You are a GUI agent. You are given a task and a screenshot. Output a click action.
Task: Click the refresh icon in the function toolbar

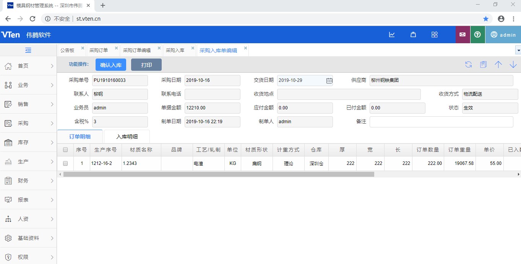(x=468, y=65)
